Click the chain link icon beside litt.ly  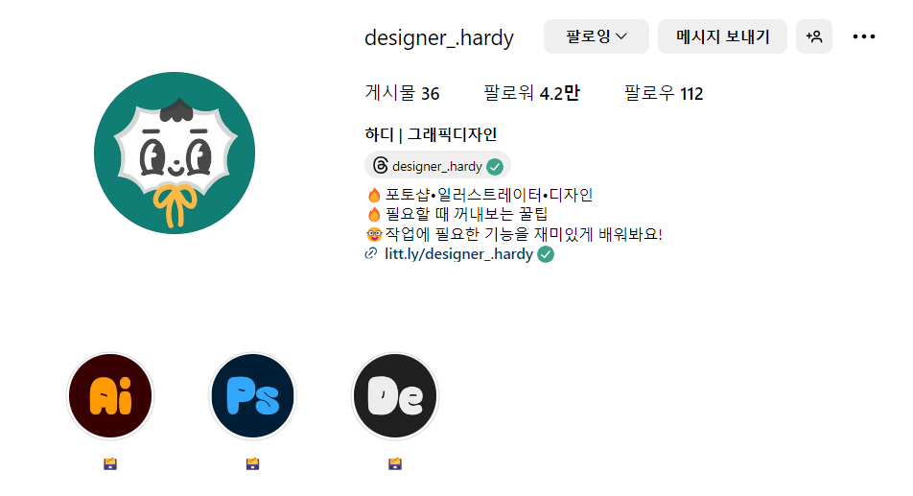click(371, 254)
